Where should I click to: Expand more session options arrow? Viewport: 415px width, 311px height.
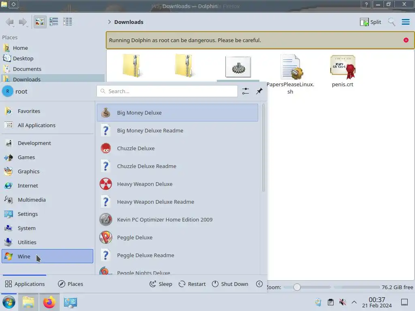(259, 284)
